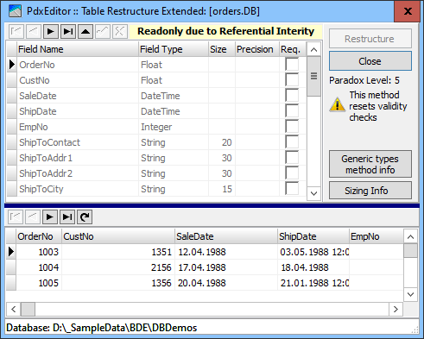Screen dimensions: 424x339
Task: Go to first record in field list navigator
Action: click(16, 31)
